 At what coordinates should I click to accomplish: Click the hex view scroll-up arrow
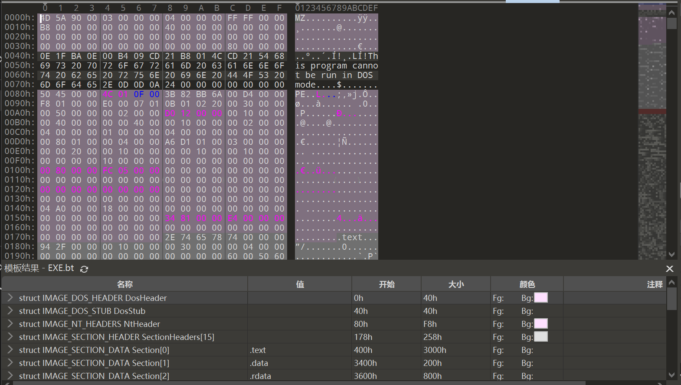(672, 12)
